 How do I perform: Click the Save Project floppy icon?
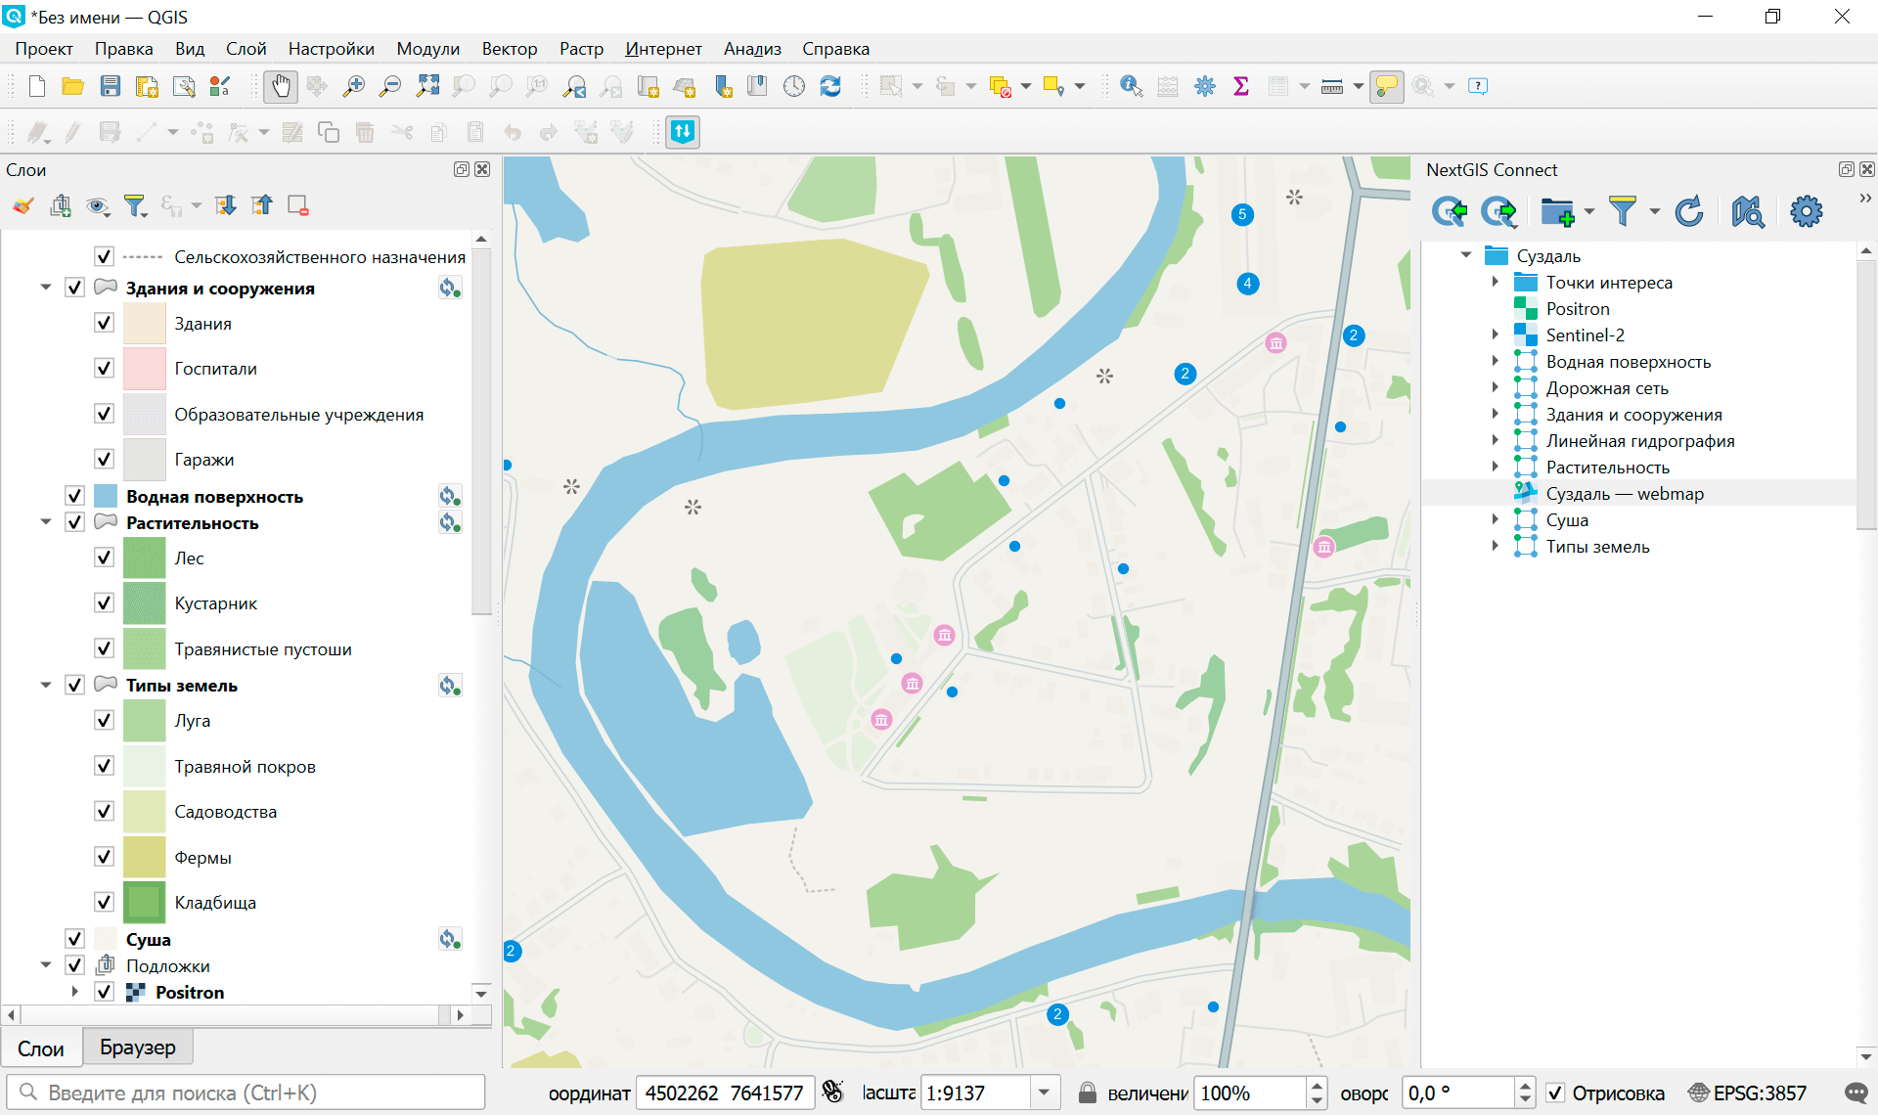111,87
